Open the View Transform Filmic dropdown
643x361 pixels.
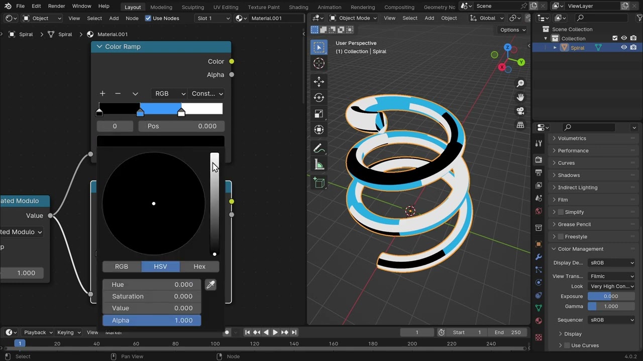(x=611, y=276)
